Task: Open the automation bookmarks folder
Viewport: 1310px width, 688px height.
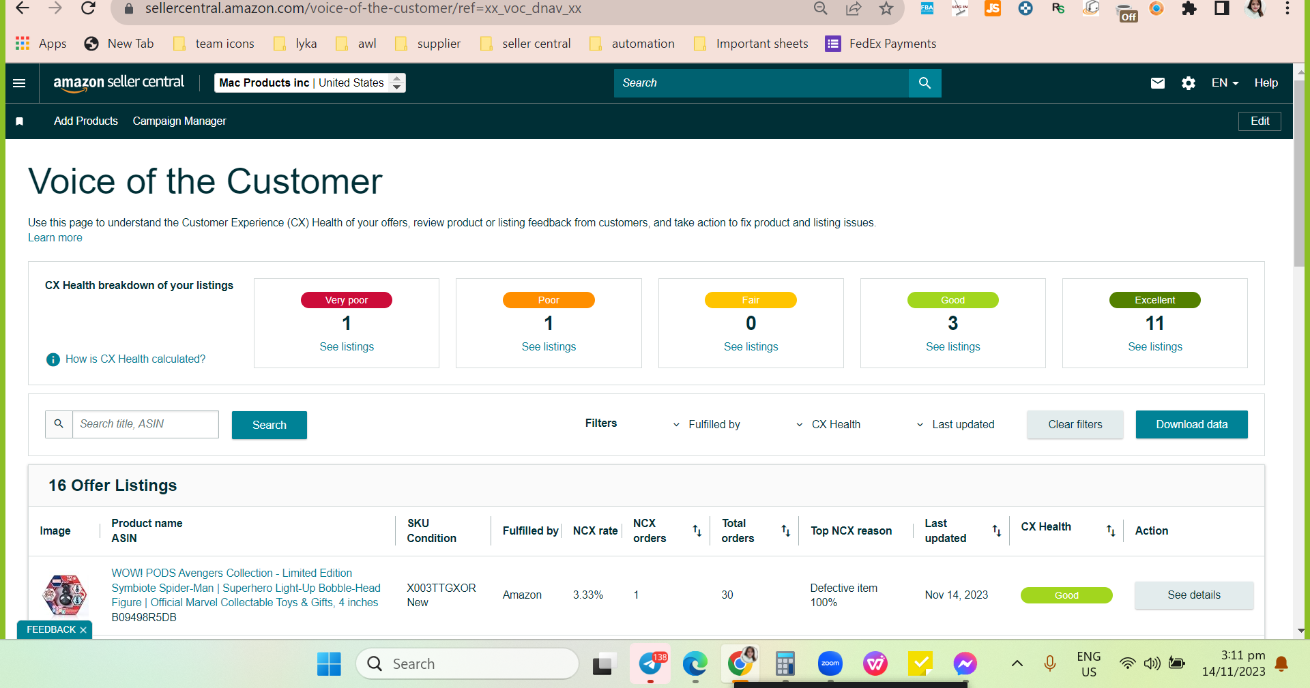Action: click(632, 44)
